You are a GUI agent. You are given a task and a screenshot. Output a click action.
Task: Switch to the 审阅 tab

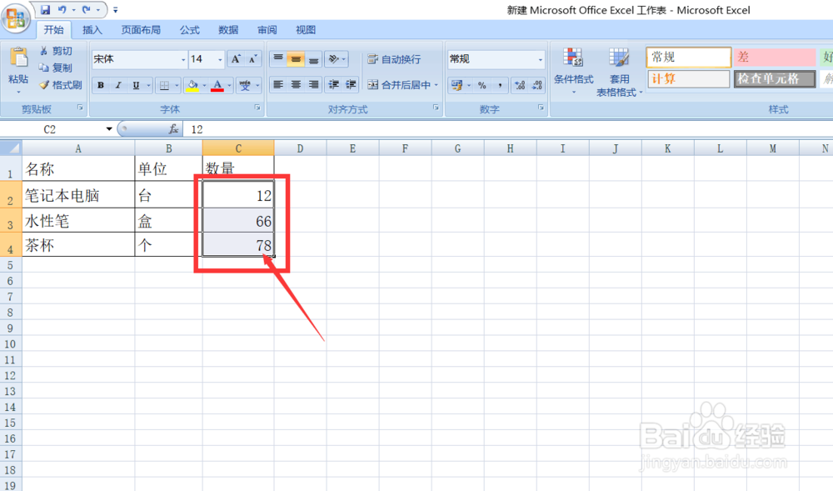click(267, 30)
